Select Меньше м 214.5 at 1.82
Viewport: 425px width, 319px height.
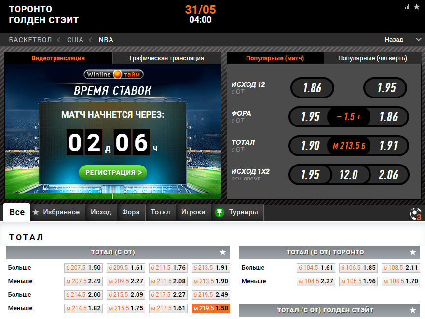coord(83,308)
